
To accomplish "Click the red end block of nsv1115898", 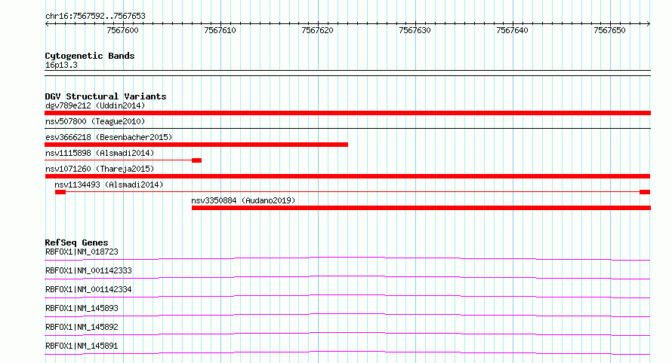I will tap(197, 160).
